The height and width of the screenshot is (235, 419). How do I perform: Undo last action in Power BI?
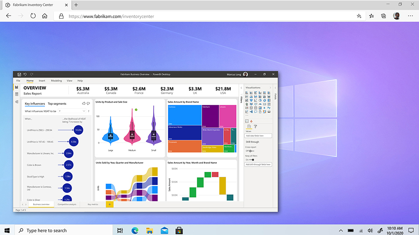coord(25,74)
